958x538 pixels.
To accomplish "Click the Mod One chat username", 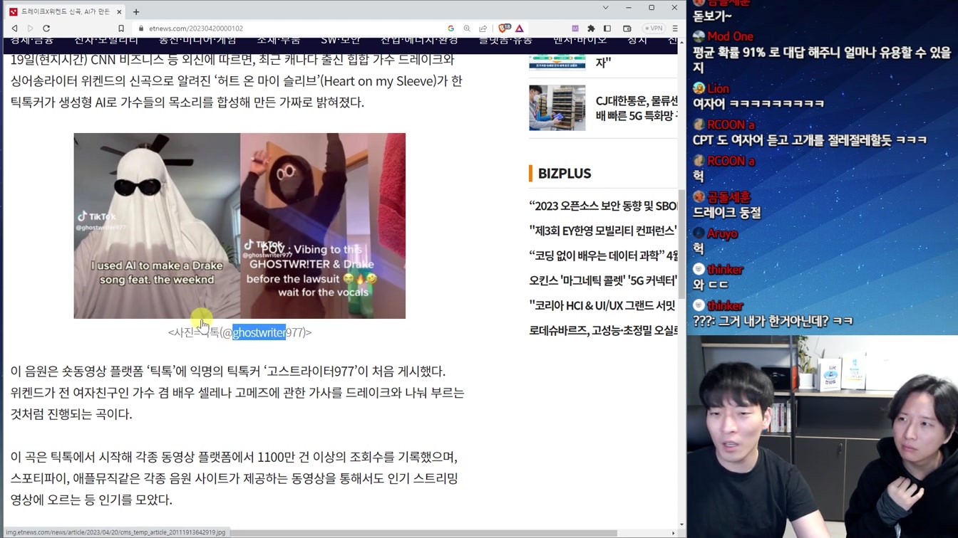I will click(730, 36).
